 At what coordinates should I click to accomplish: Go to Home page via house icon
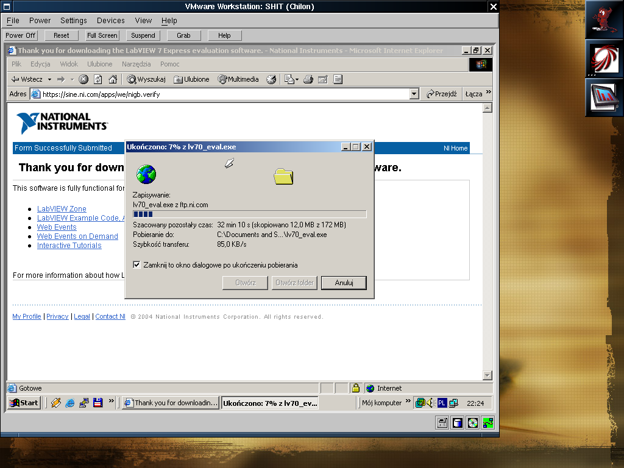pos(112,79)
